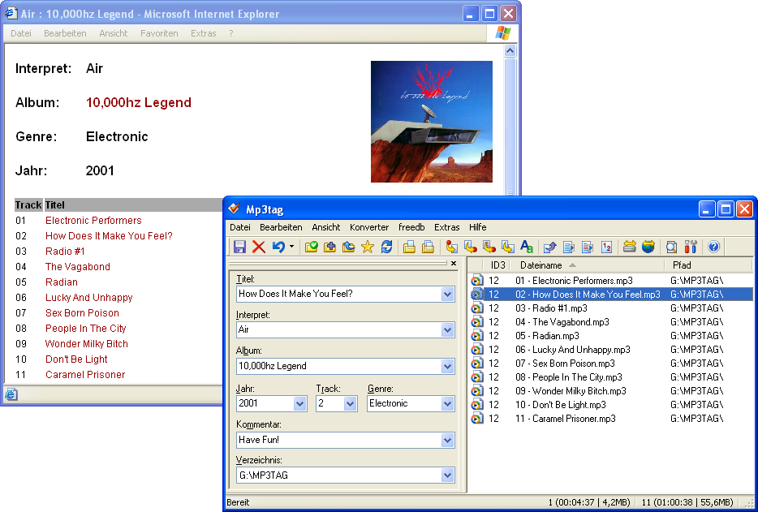Click the Save tag floppy disk icon
This screenshot has width=758, height=512.
pos(239,247)
